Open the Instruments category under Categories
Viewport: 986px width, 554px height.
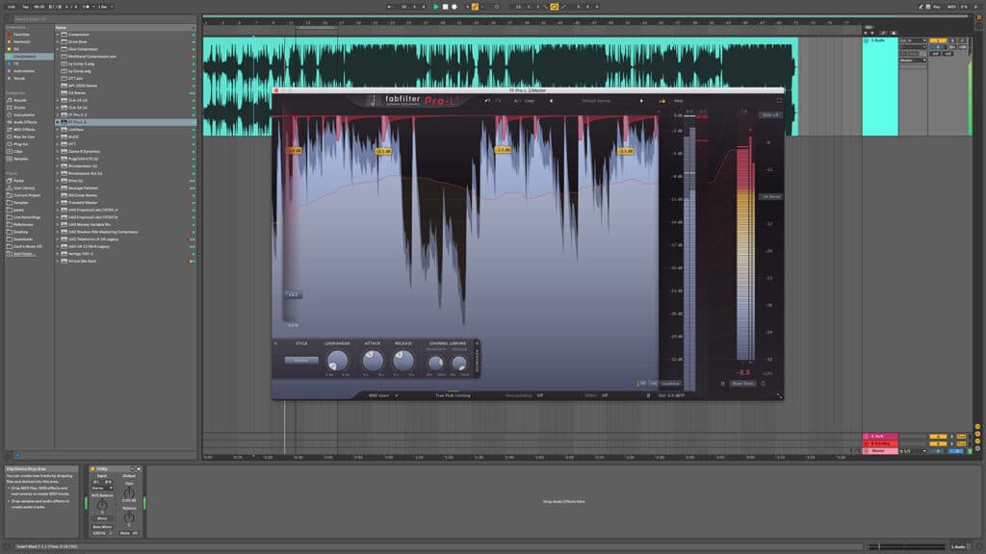(24, 115)
